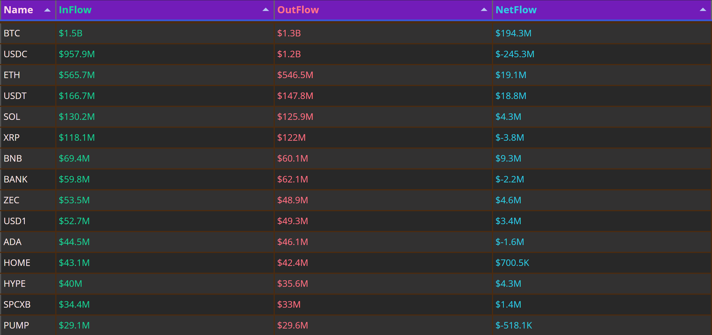Select the ETH row name
This screenshot has width=712, height=335.
[12, 75]
